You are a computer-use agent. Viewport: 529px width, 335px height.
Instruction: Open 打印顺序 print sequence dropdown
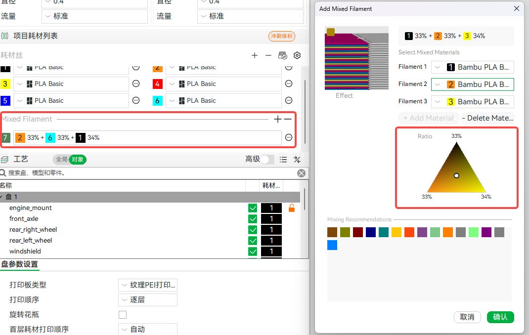(148, 299)
